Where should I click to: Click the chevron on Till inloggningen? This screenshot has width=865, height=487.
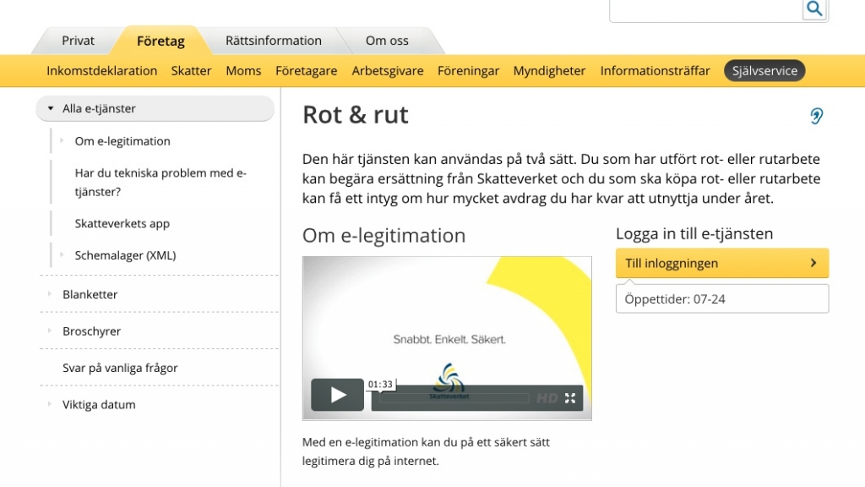[813, 263]
